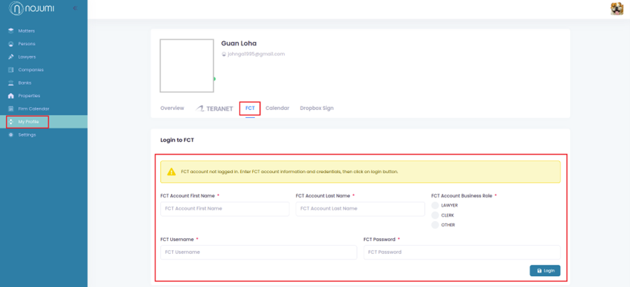
Task: Open Firm Calendar via its icon
Action: (x=11, y=108)
